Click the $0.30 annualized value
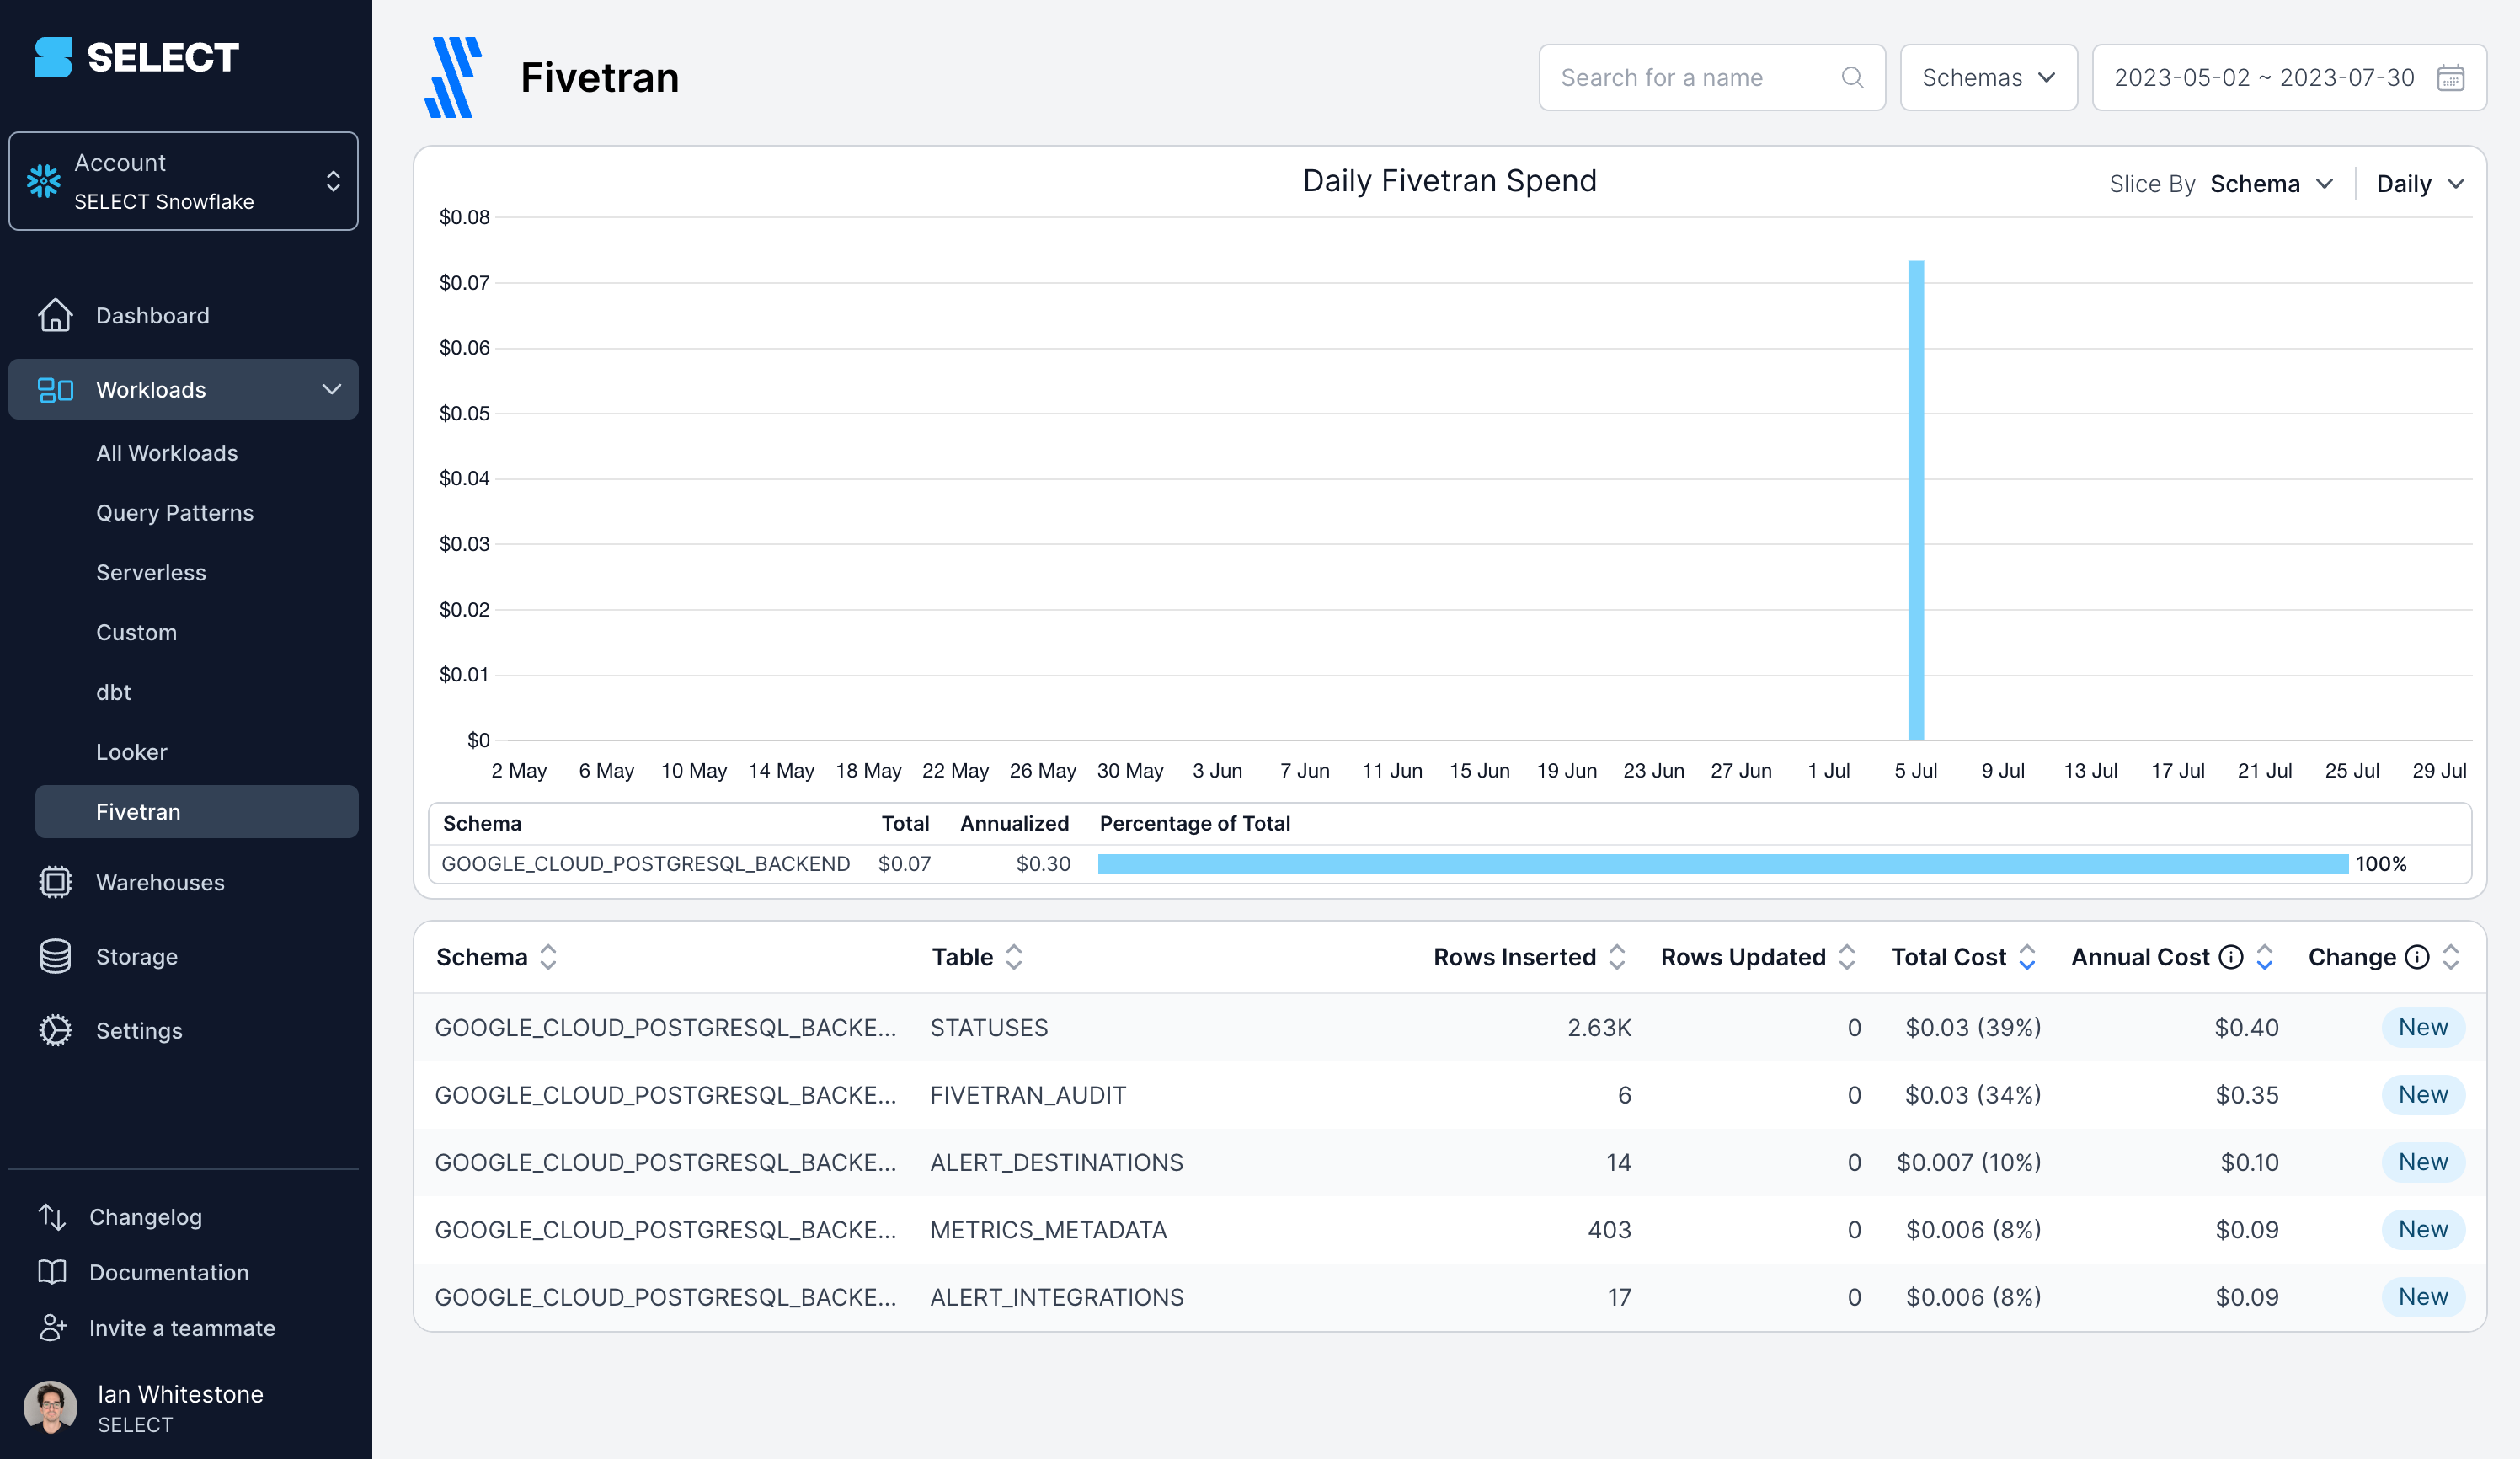 (1043, 864)
